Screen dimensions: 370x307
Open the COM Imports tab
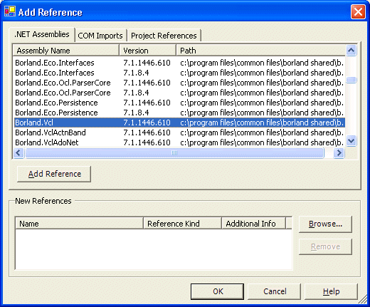coord(100,36)
